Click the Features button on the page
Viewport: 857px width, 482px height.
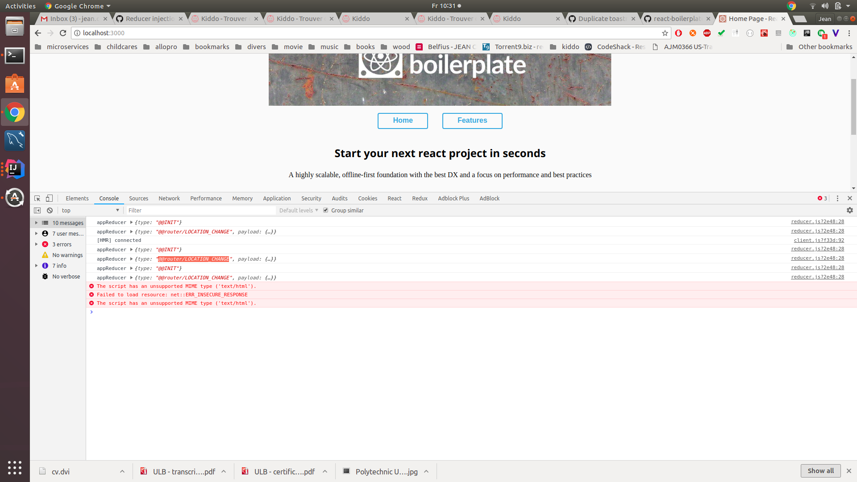click(x=472, y=120)
